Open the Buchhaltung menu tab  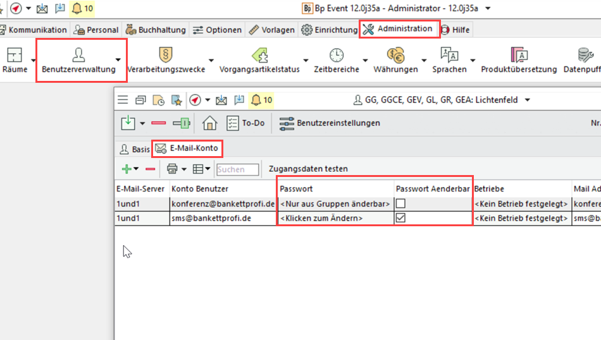(156, 30)
